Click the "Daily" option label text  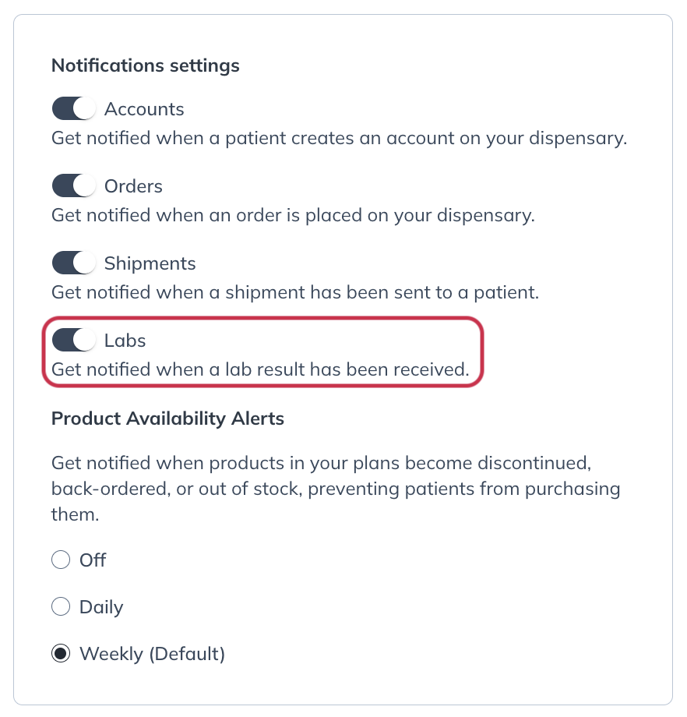point(101,607)
